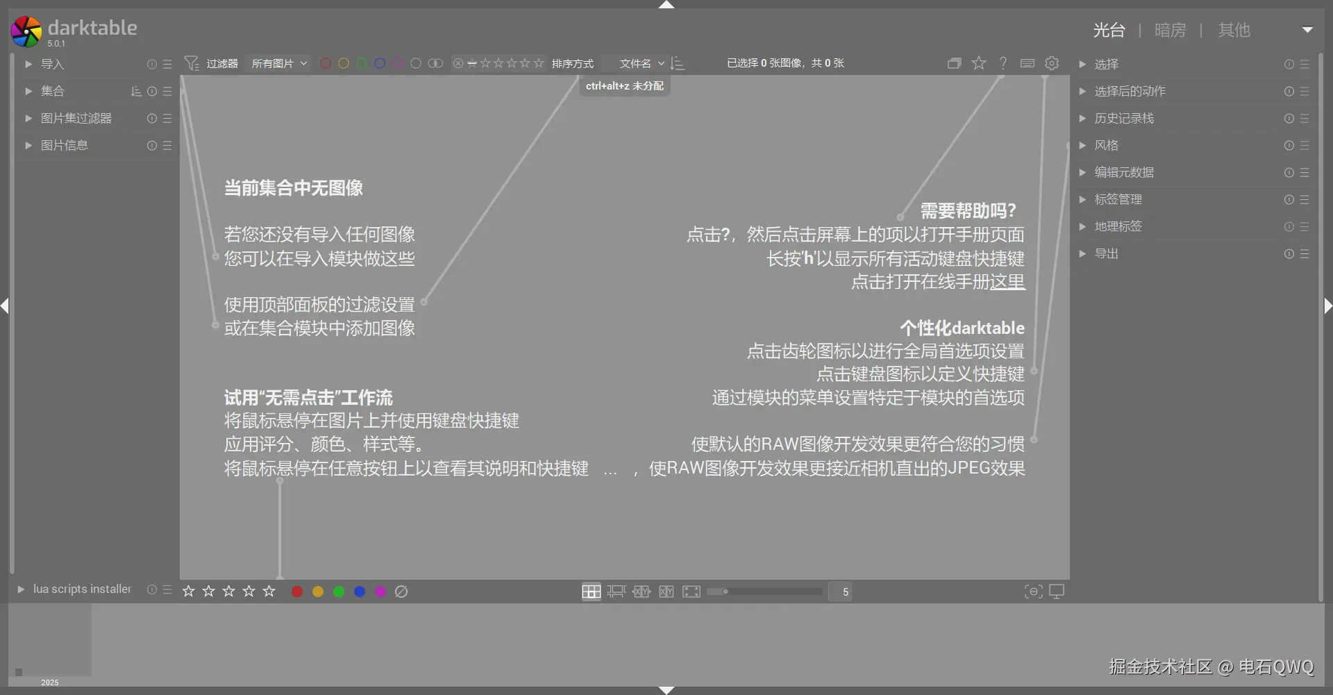The width and height of the screenshot is (1333, 695).
Task: Switch to the 其他 view
Action: (1234, 30)
